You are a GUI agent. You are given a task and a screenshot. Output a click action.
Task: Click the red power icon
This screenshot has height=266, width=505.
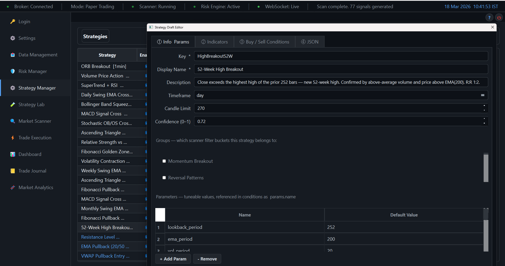point(499,18)
